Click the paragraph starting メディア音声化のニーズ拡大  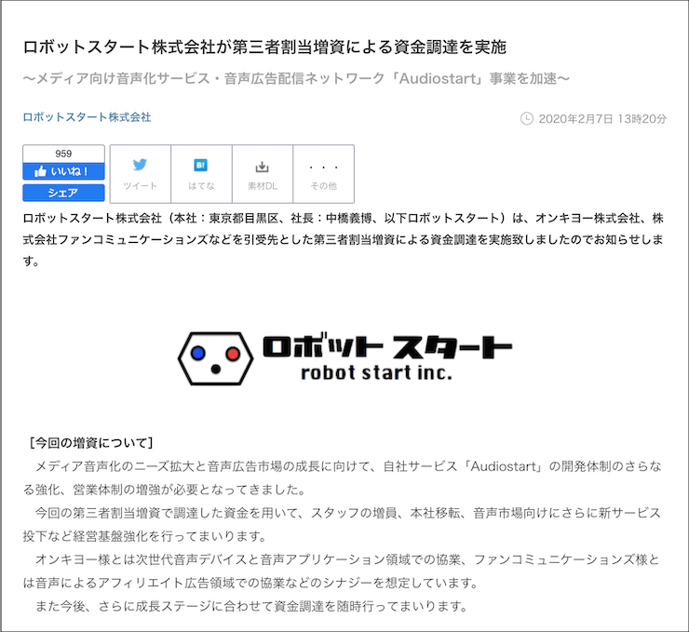click(343, 477)
